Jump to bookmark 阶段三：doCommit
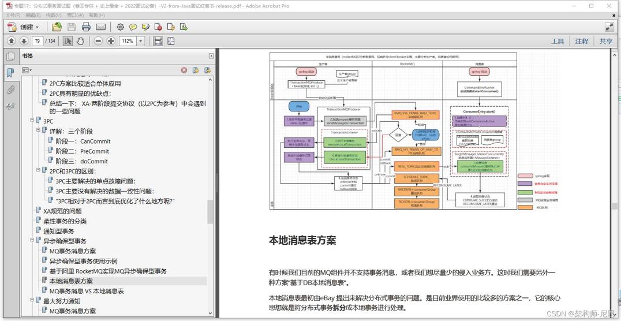Image resolution: width=621 pixels, height=321 pixels. point(81,161)
